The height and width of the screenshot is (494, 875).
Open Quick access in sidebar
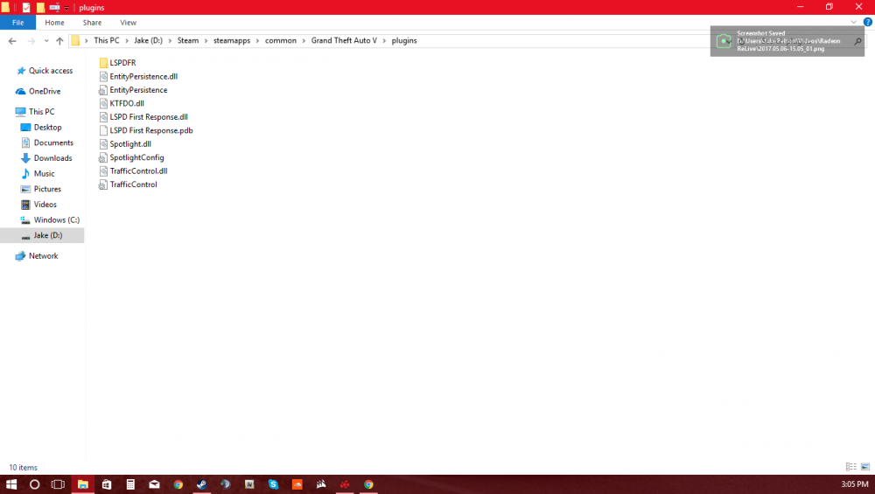coord(45,71)
